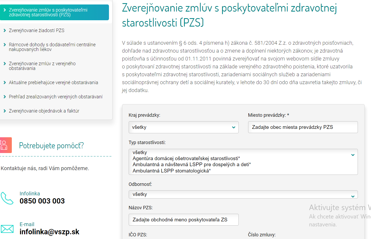Click arrow next to Aktuálne prebiehajúce verejné obstarávania
The image size is (371, 239).
(5, 83)
